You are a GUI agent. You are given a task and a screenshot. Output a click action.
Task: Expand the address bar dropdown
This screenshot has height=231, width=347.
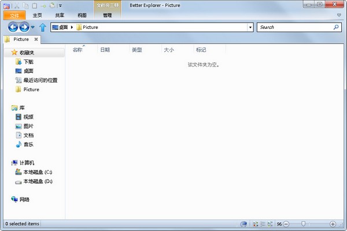coord(250,27)
